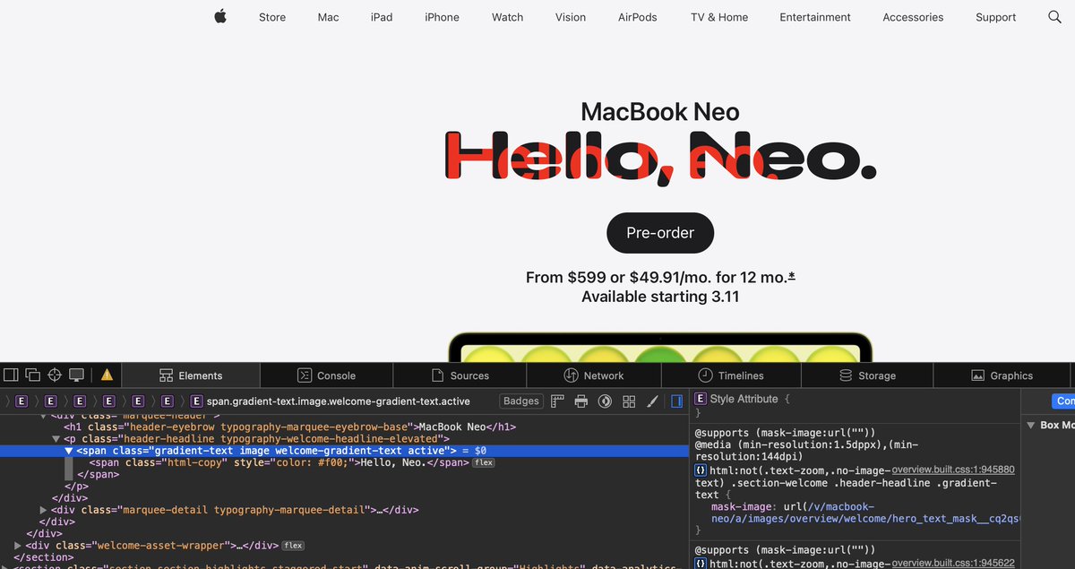Open the overview.built.css:1:945622 source link

click(x=953, y=563)
